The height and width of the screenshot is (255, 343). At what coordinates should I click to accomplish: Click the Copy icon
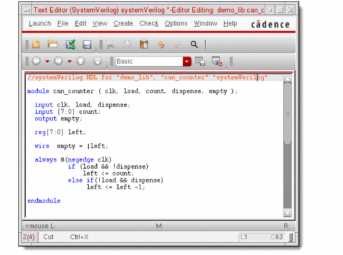[x=127, y=44]
